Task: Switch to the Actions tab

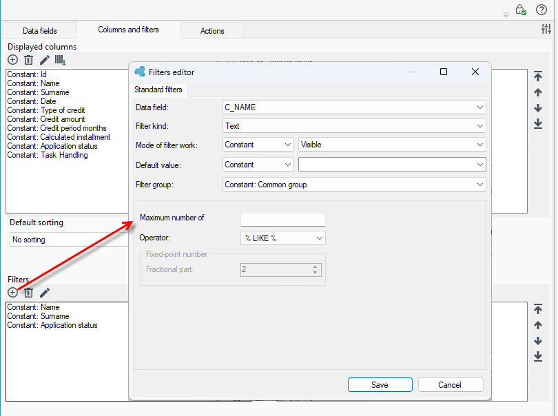Action: click(x=212, y=30)
